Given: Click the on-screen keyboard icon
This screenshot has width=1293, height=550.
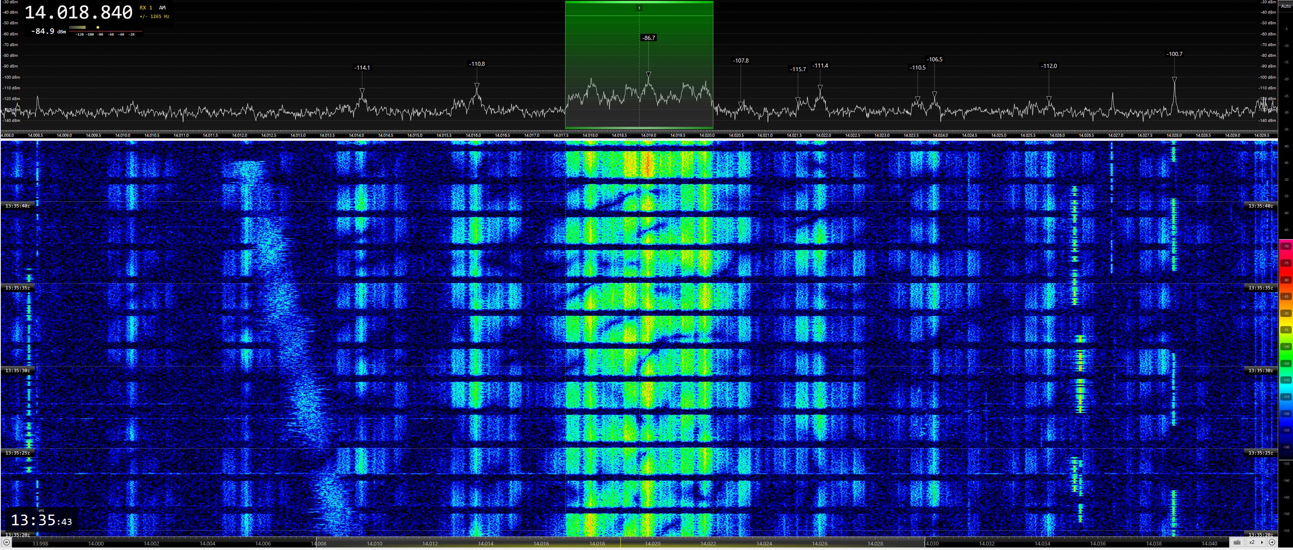Looking at the screenshot, I should click(x=1237, y=543).
